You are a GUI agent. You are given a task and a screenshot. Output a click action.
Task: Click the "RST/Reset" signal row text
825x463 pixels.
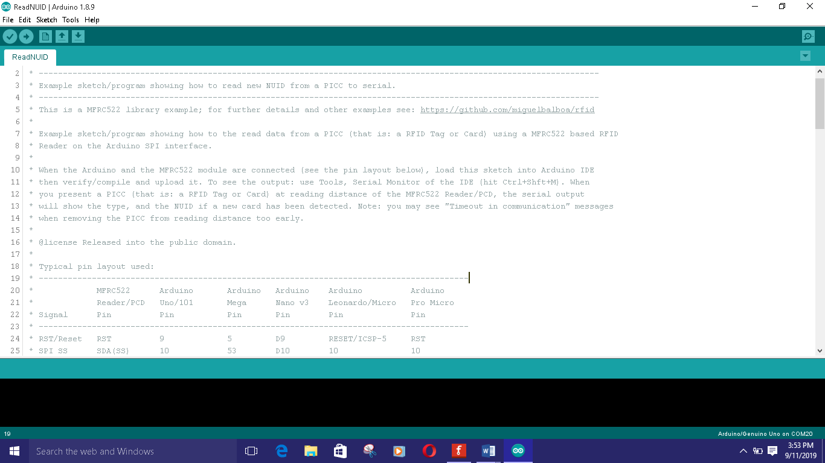point(60,339)
